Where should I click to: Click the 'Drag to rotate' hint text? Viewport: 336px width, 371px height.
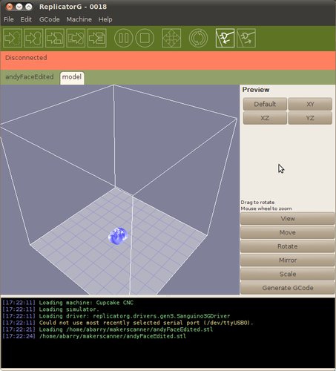[x=257, y=203]
